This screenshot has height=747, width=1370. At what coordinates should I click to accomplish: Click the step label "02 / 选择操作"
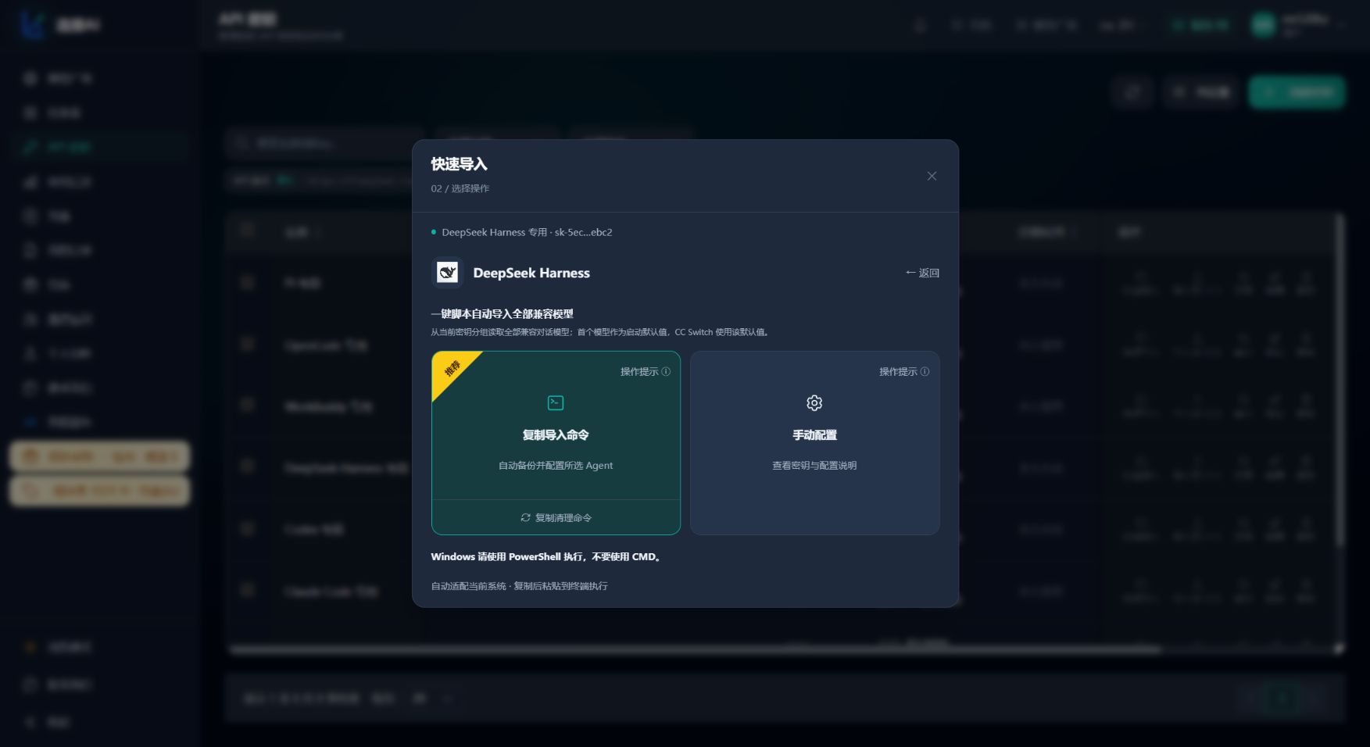point(460,188)
